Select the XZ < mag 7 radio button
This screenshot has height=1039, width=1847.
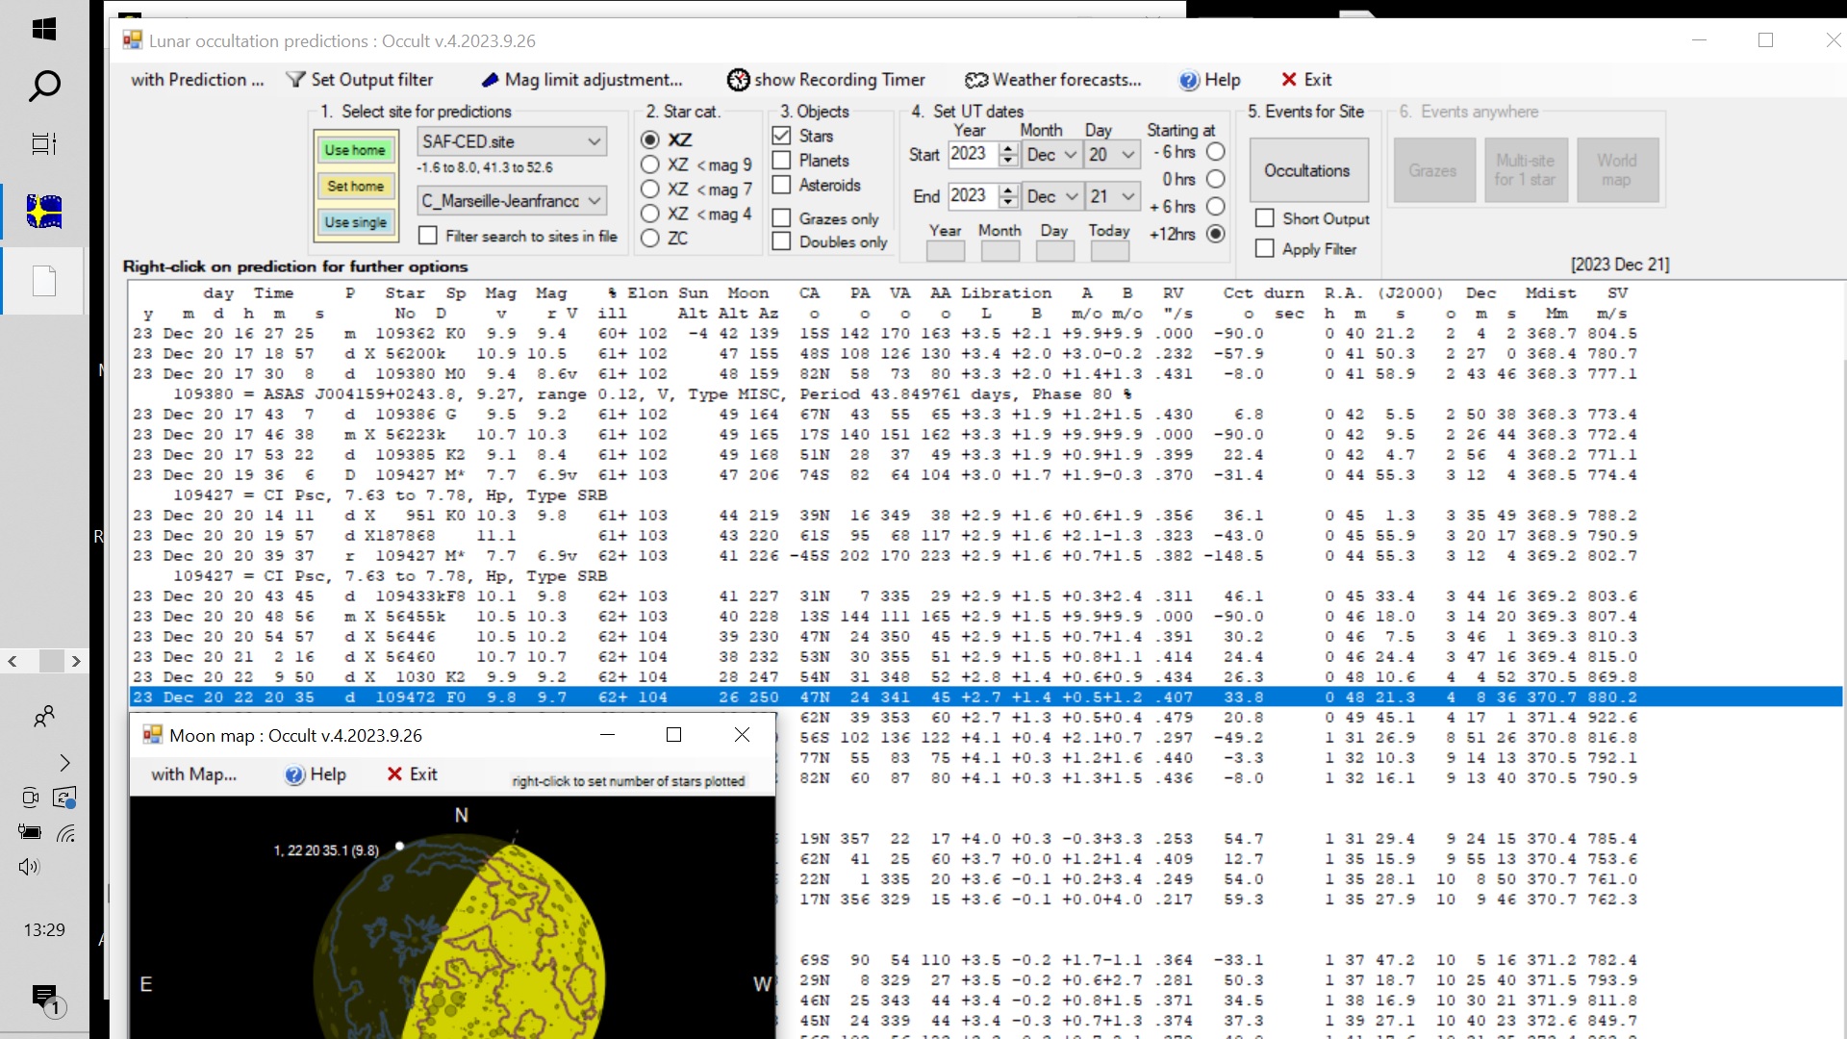pos(650,190)
